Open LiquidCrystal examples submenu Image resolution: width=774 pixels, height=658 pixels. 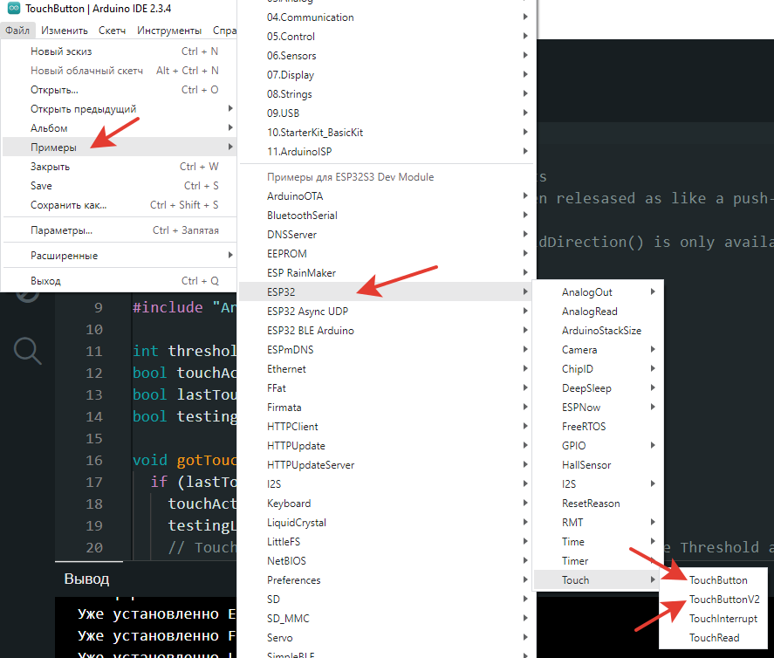coord(386,523)
